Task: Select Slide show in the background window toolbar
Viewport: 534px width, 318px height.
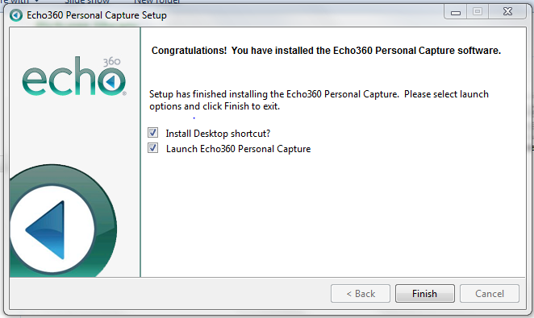Action: pos(87,2)
